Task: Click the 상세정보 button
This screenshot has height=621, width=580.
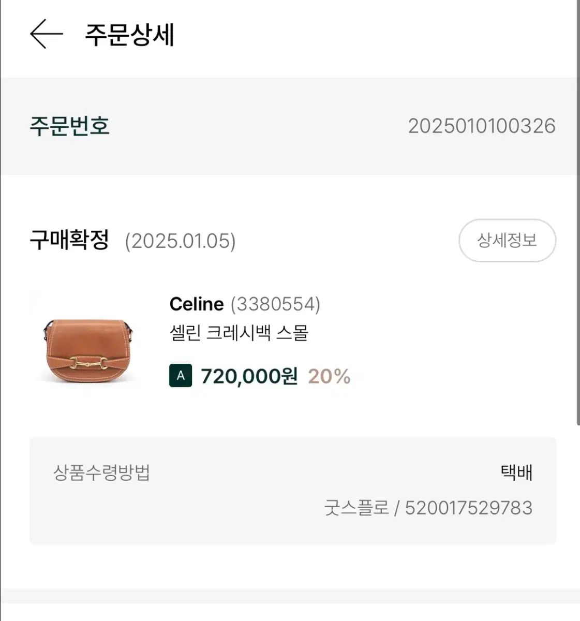Action: click(x=507, y=241)
